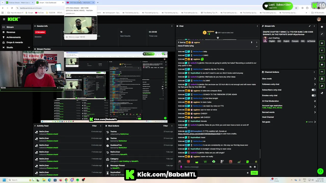The height and width of the screenshot is (183, 326).
Task: Click Host Channel action
Action: click(x=268, y=117)
